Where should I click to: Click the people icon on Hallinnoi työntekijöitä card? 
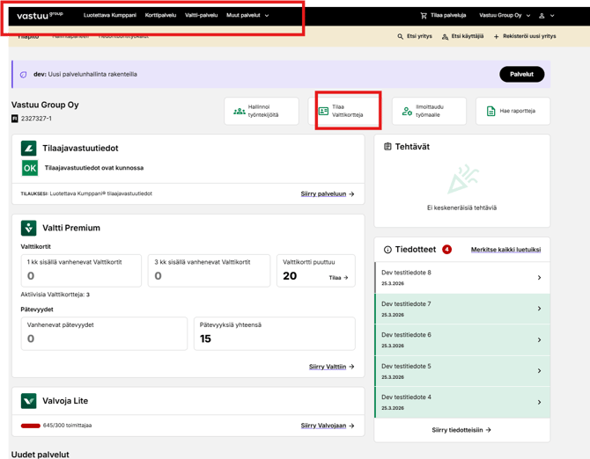240,111
